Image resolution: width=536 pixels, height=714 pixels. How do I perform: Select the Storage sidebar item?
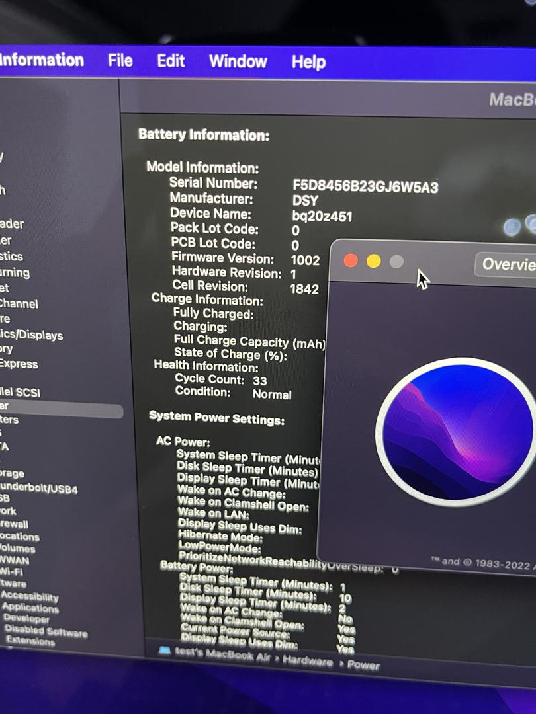[x=13, y=473]
